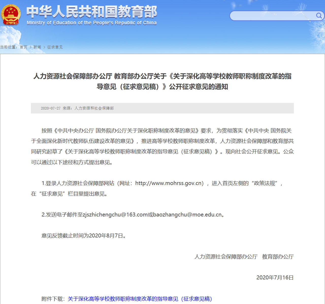Focus the site search input field
The image size is (325, 304).
pyautogui.click(x=273, y=16)
